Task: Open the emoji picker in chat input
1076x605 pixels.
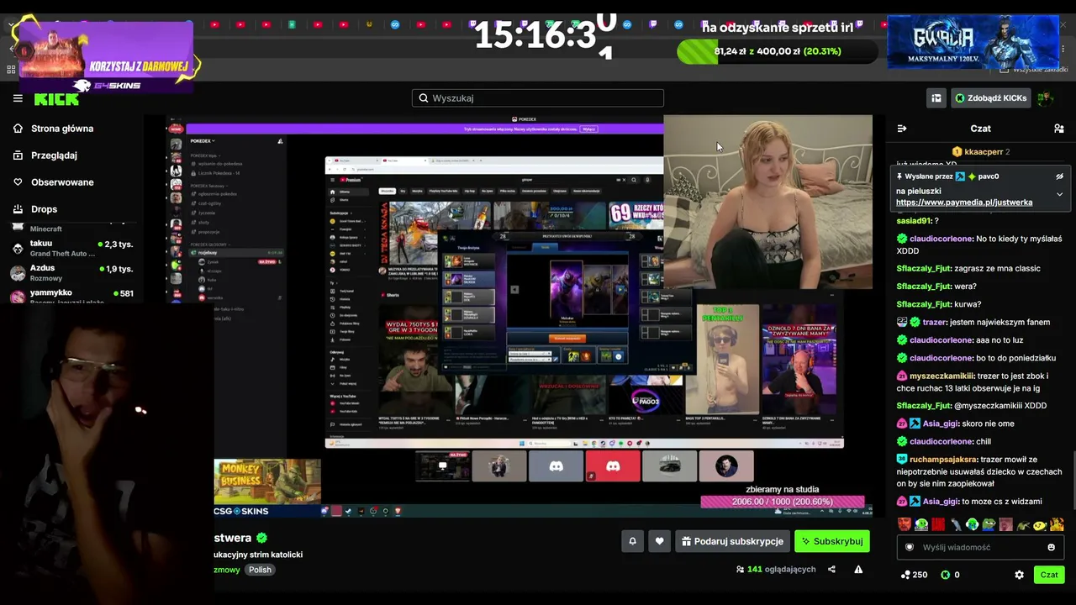Action: coord(1051,547)
